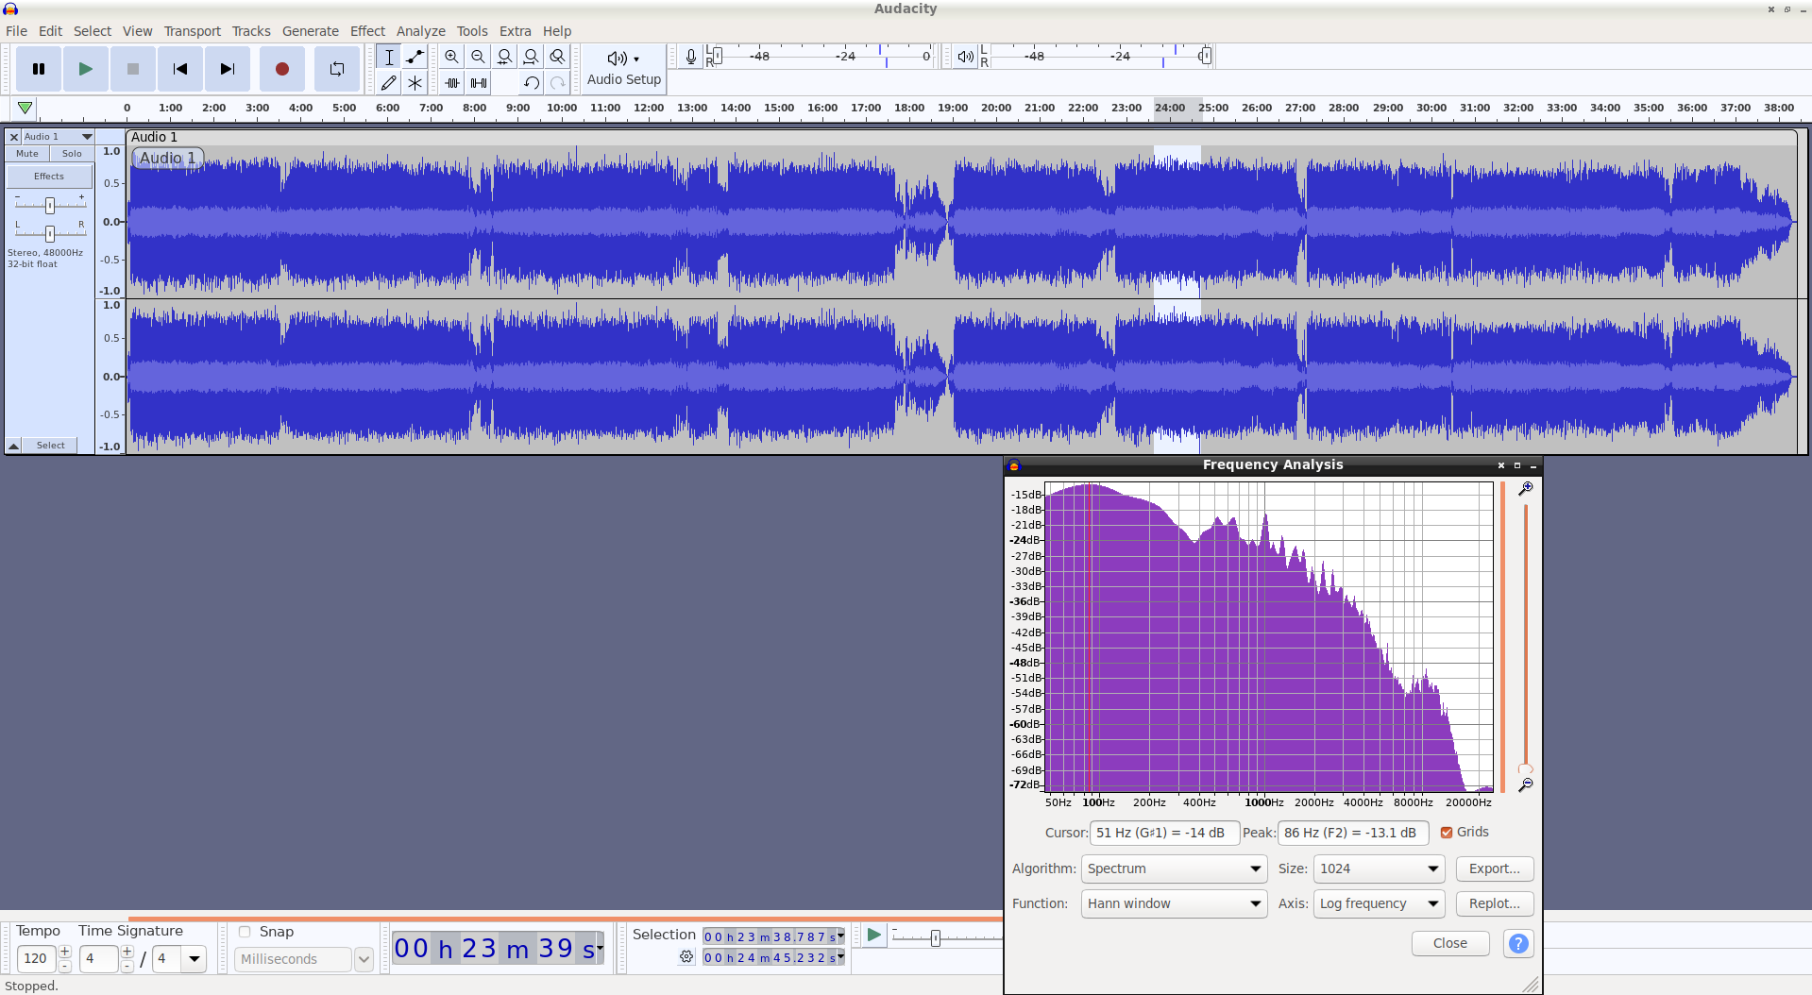Start playback with the green Play button

[86, 69]
